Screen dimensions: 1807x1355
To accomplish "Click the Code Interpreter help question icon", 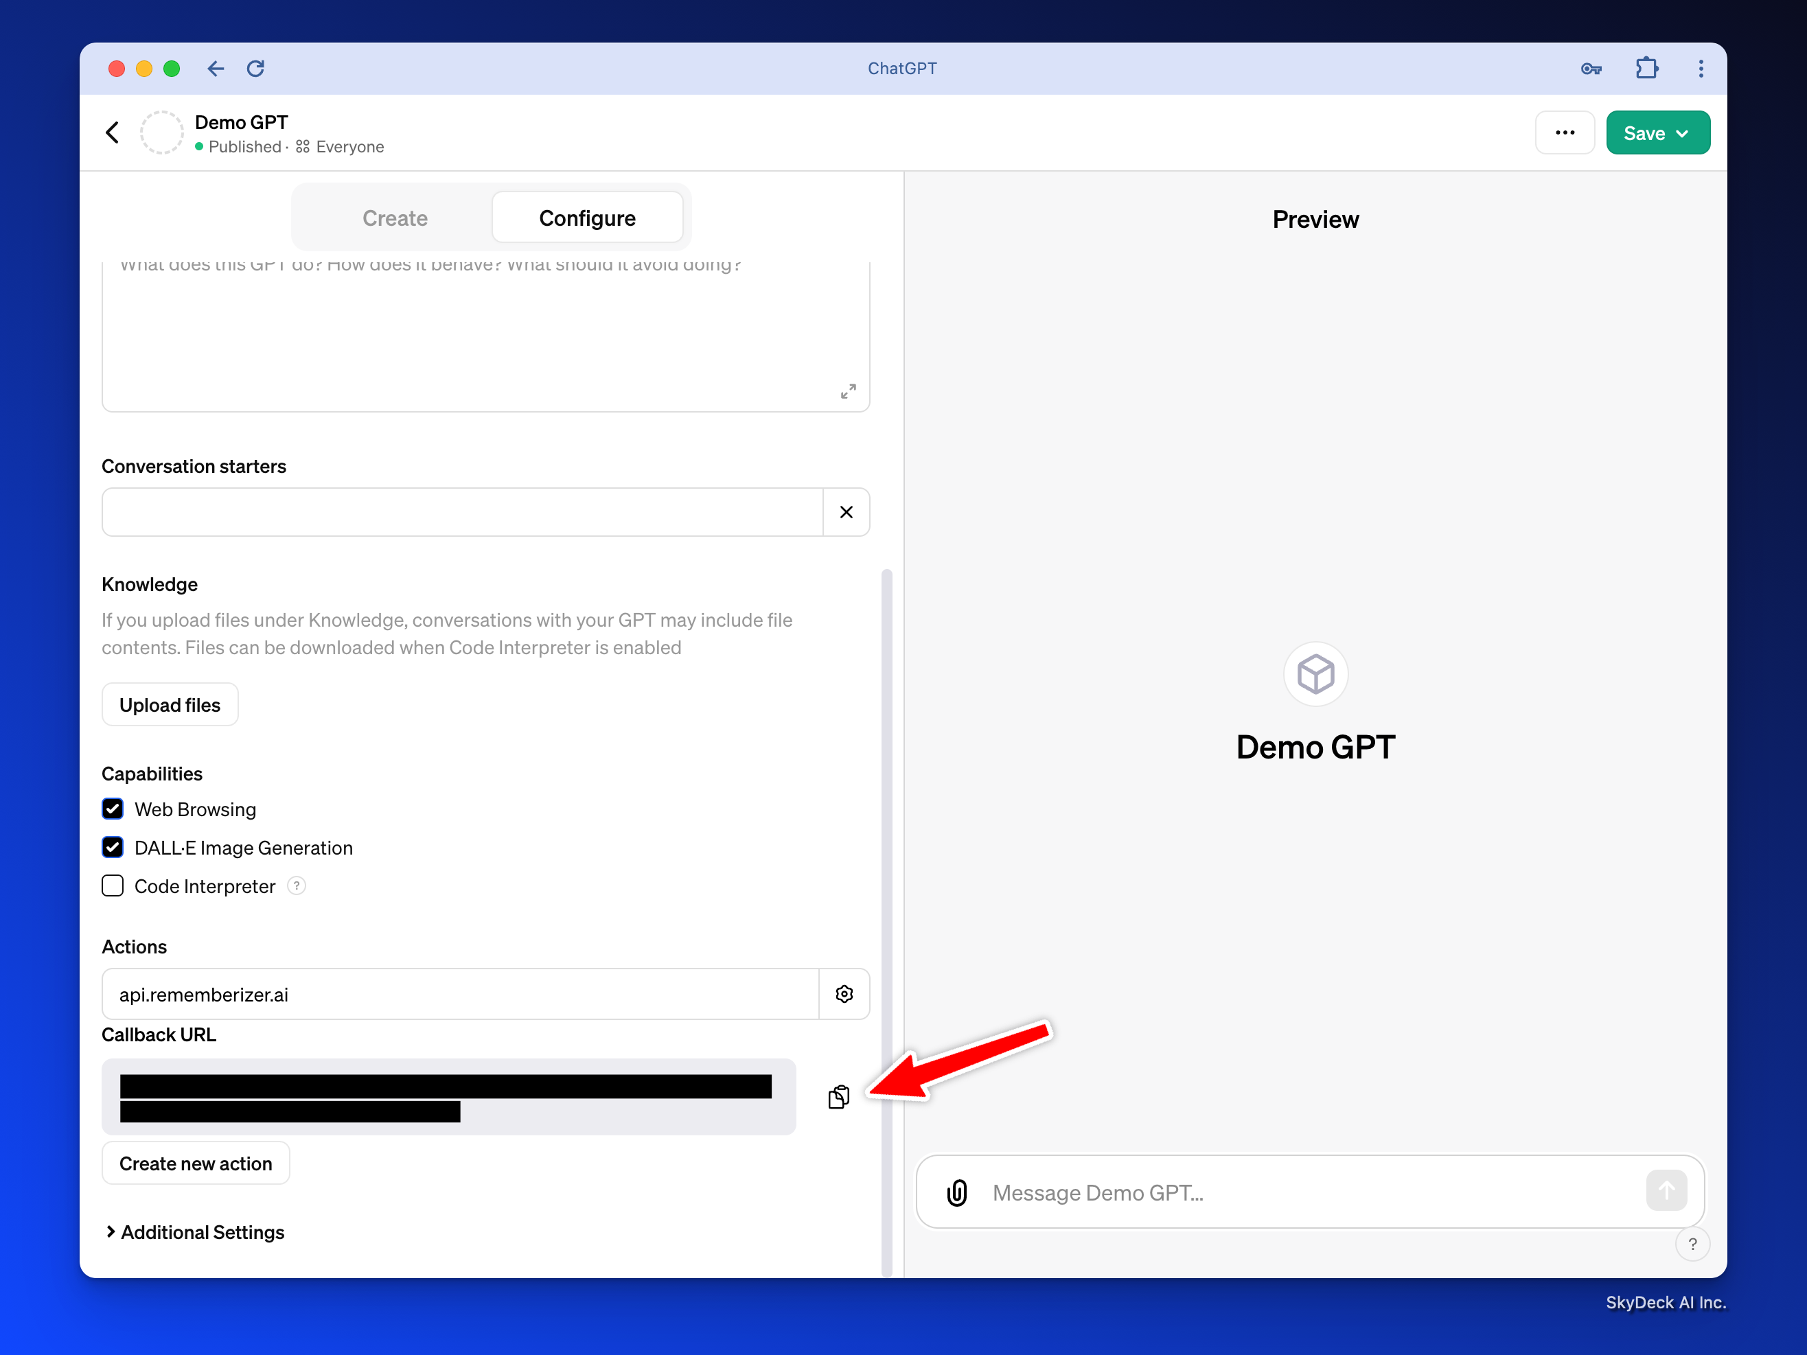I will 297,885.
